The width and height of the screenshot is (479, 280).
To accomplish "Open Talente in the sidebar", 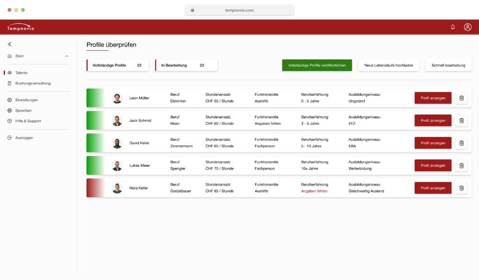I will click(x=21, y=73).
